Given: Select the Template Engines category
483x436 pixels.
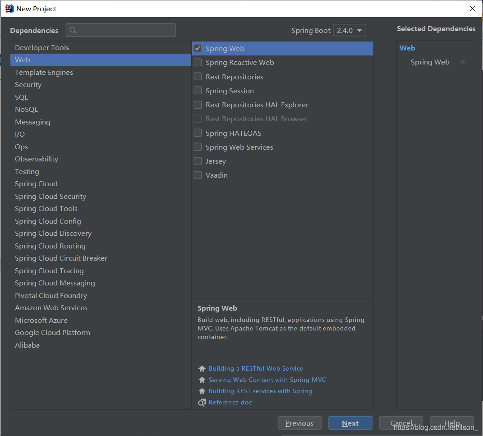Looking at the screenshot, I should click(44, 73).
